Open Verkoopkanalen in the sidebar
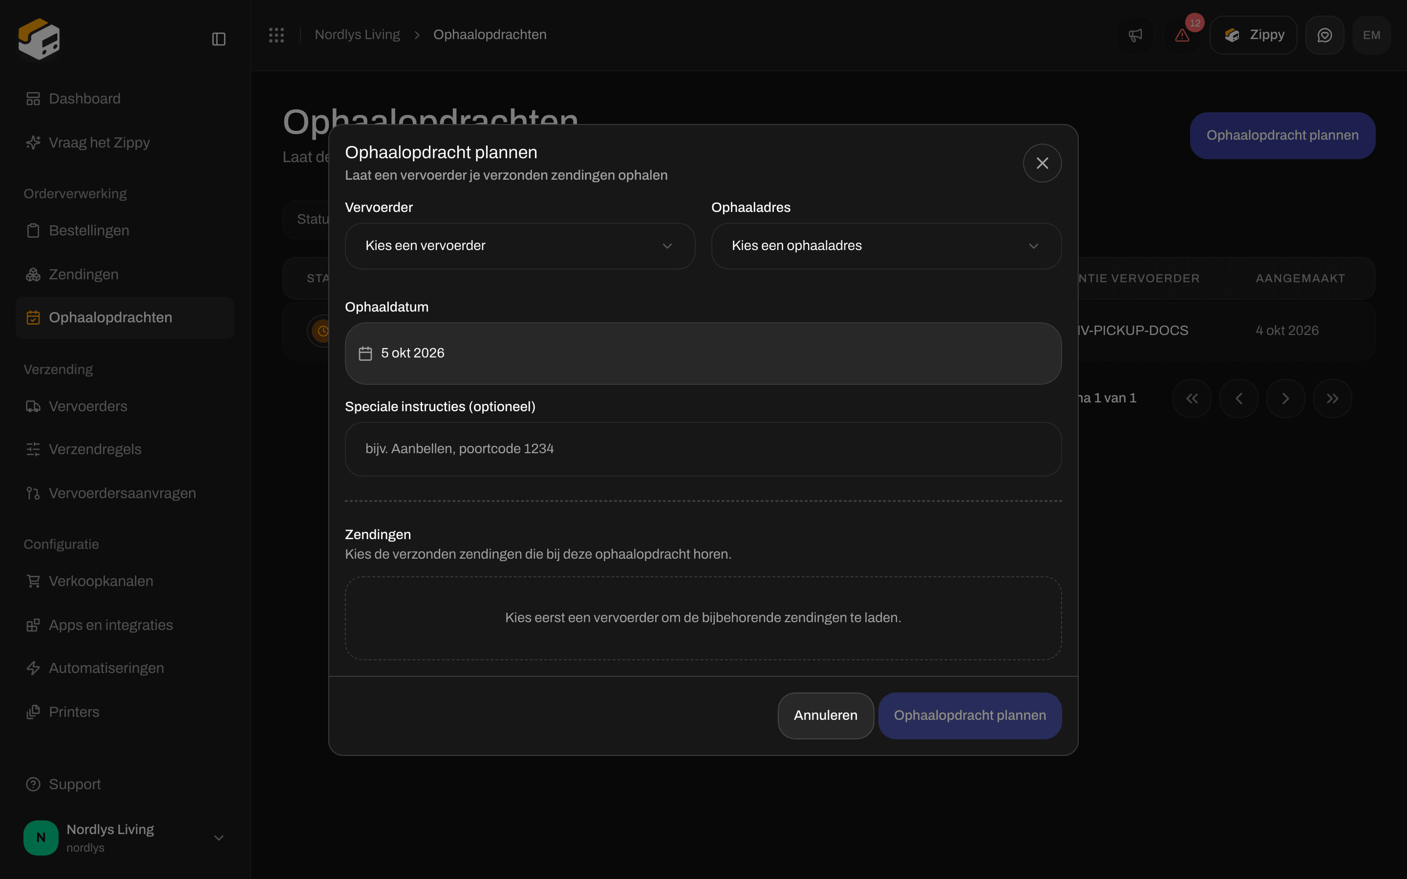Image resolution: width=1407 pixels, height=879 pixels. [x=125, y=581]
